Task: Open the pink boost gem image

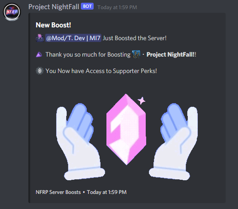Action: point(126,130)
